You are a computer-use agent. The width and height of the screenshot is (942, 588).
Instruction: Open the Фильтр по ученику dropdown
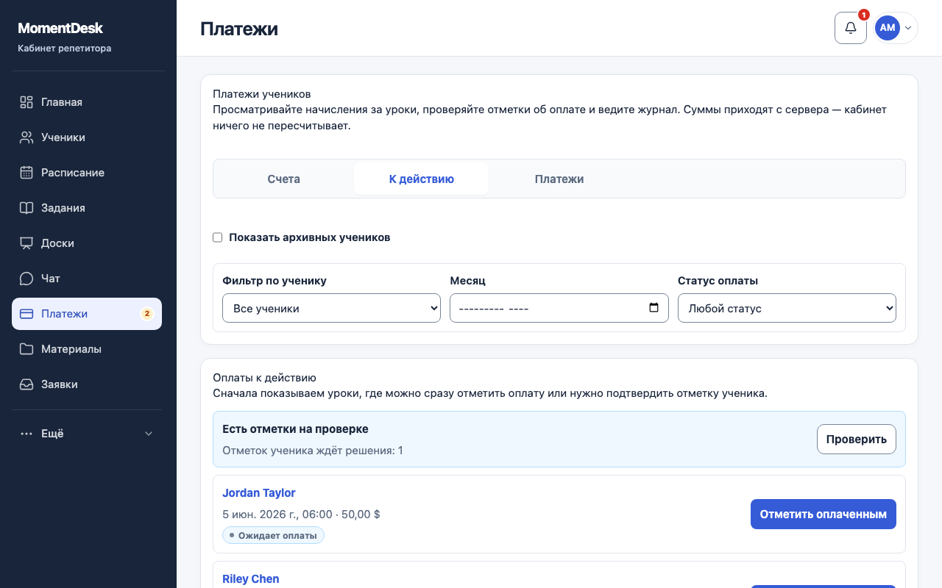(x=331, y=308)
